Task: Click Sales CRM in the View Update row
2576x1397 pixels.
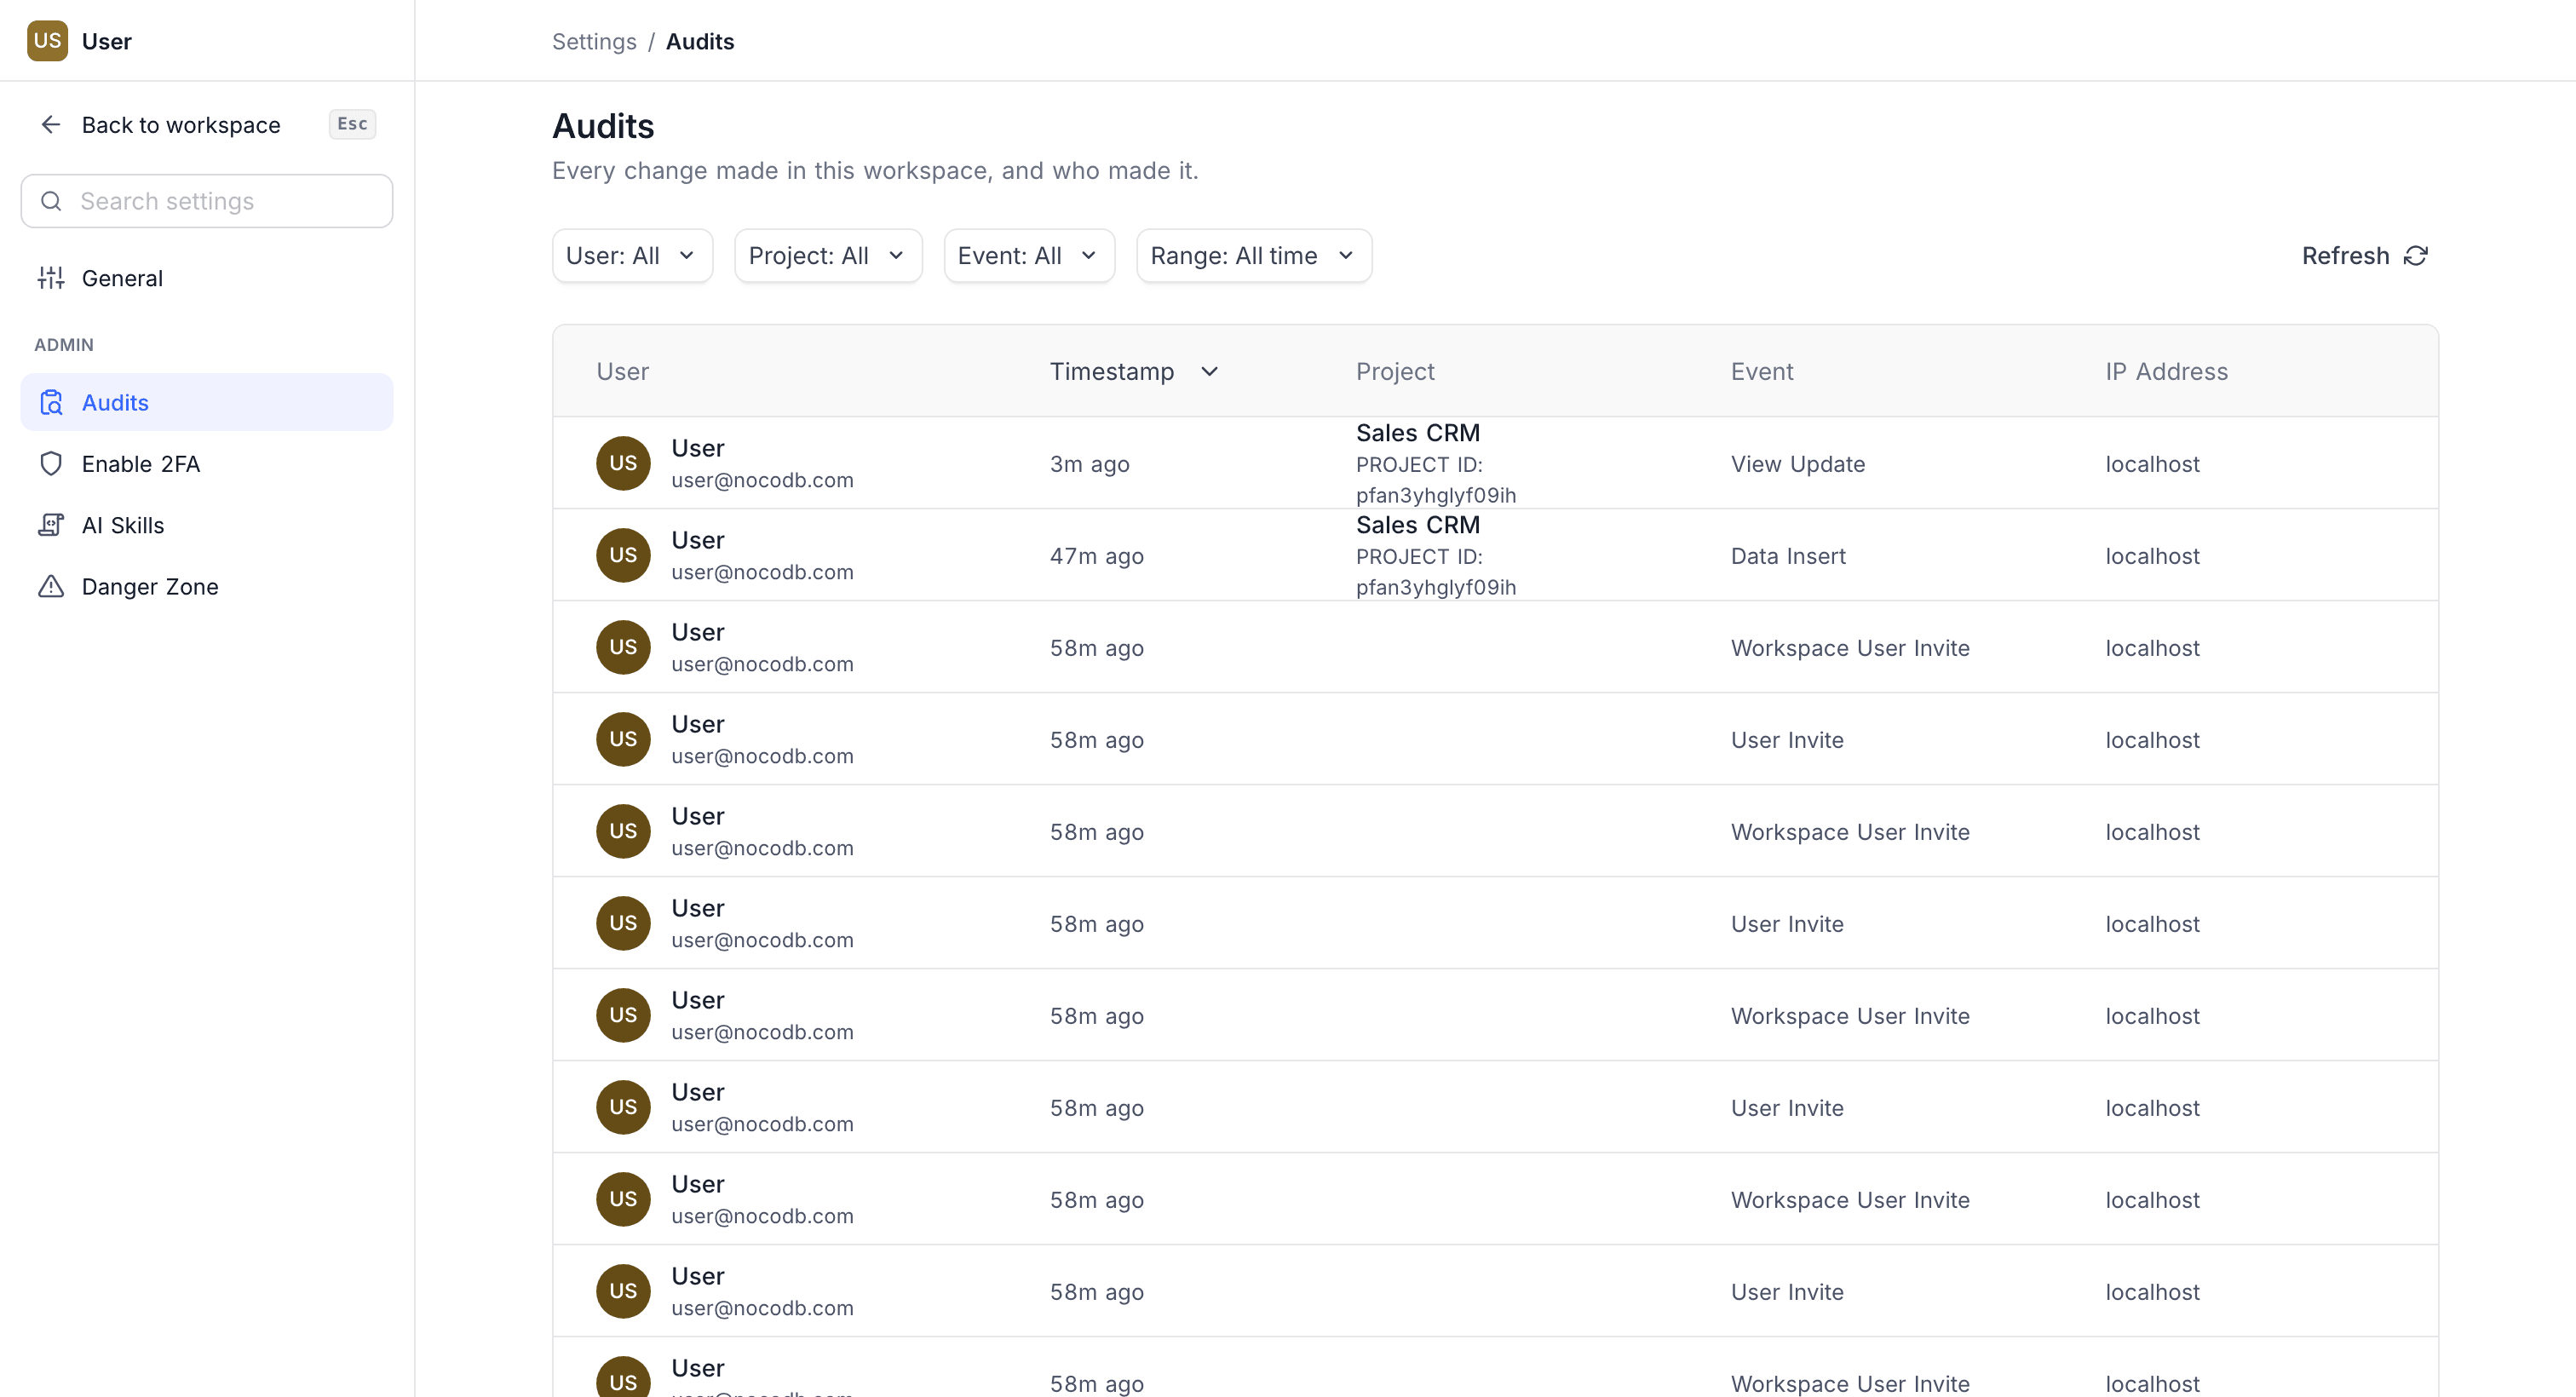Action: [x=1418, y=433]
